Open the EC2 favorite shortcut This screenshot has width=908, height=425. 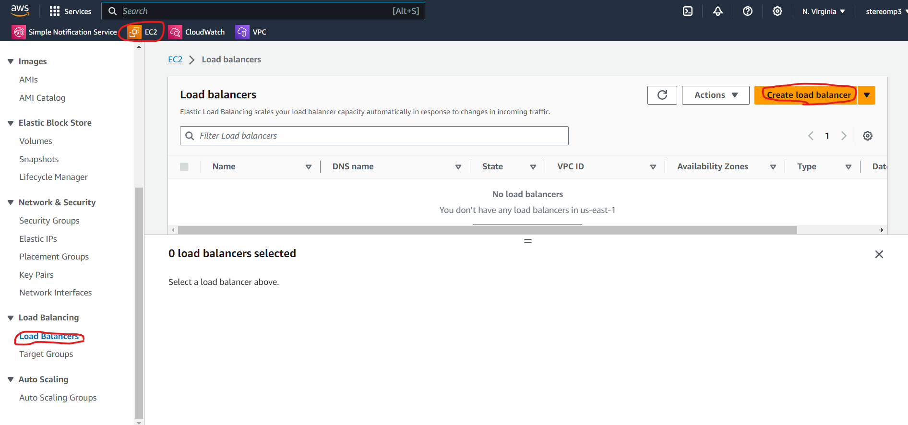pyautogui.click(x=143, y=32)
